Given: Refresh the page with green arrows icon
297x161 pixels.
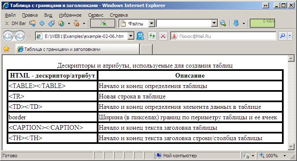Looking at the screenshot, I should coord(152,36).
